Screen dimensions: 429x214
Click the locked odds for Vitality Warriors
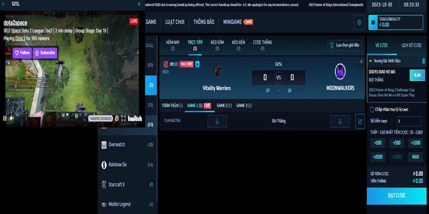[217, 121]
